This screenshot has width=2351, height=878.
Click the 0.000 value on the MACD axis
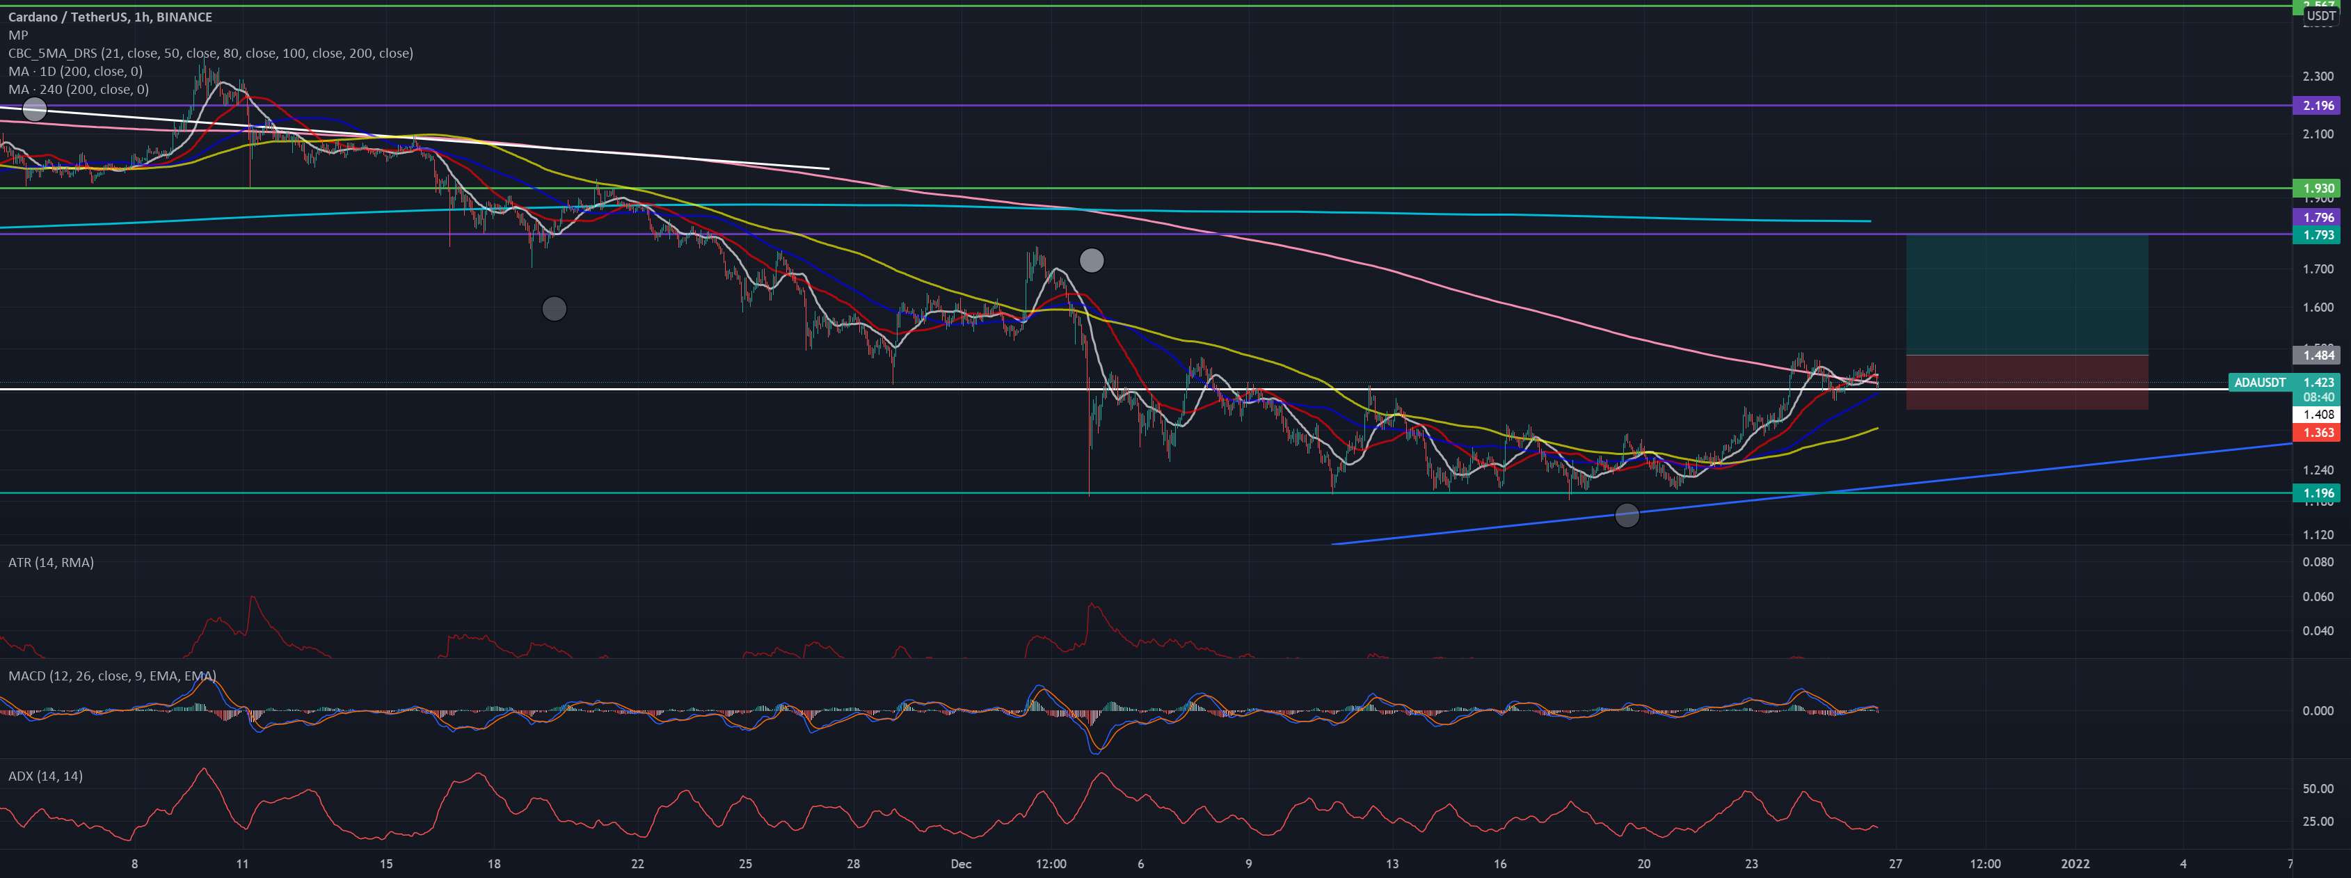2318,710
